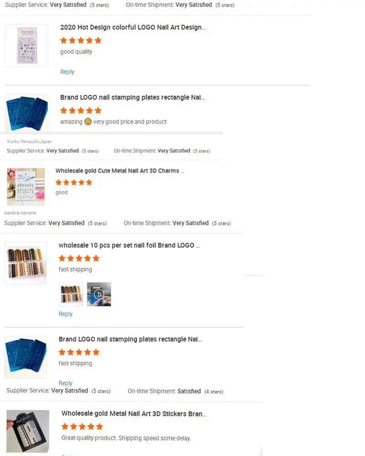Click star rating under 2020 Hot Design

point(81,41)
